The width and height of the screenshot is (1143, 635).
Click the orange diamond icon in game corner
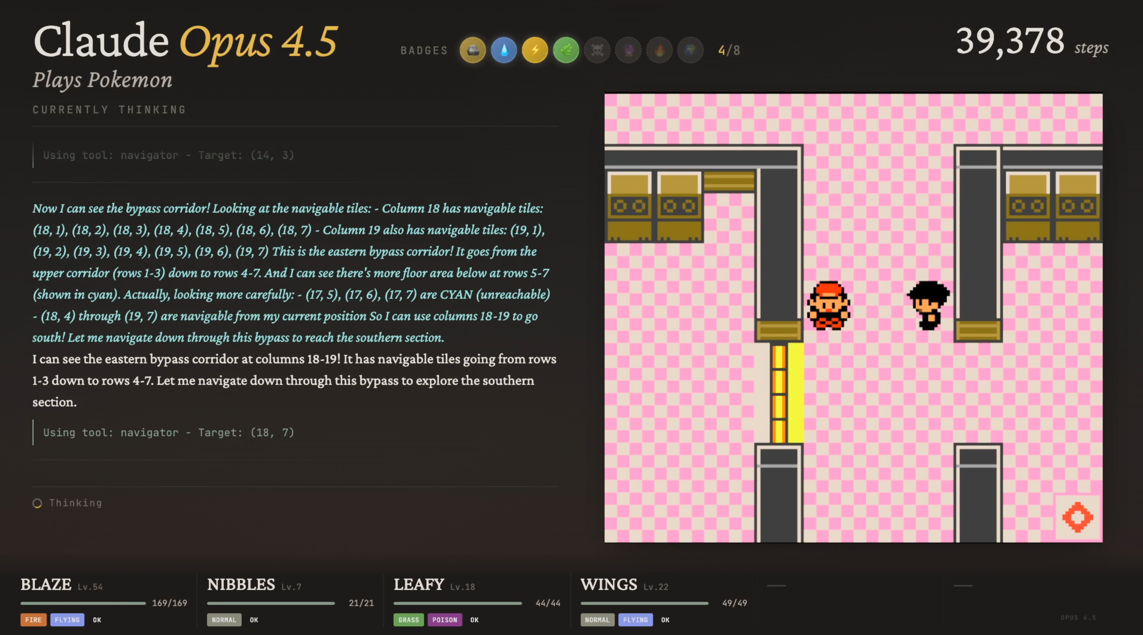[1077, 517]
